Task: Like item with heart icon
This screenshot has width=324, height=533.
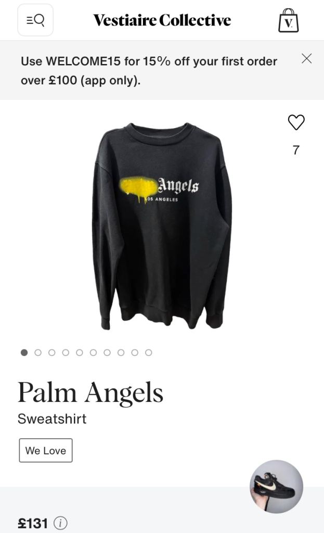Action: 296,122
